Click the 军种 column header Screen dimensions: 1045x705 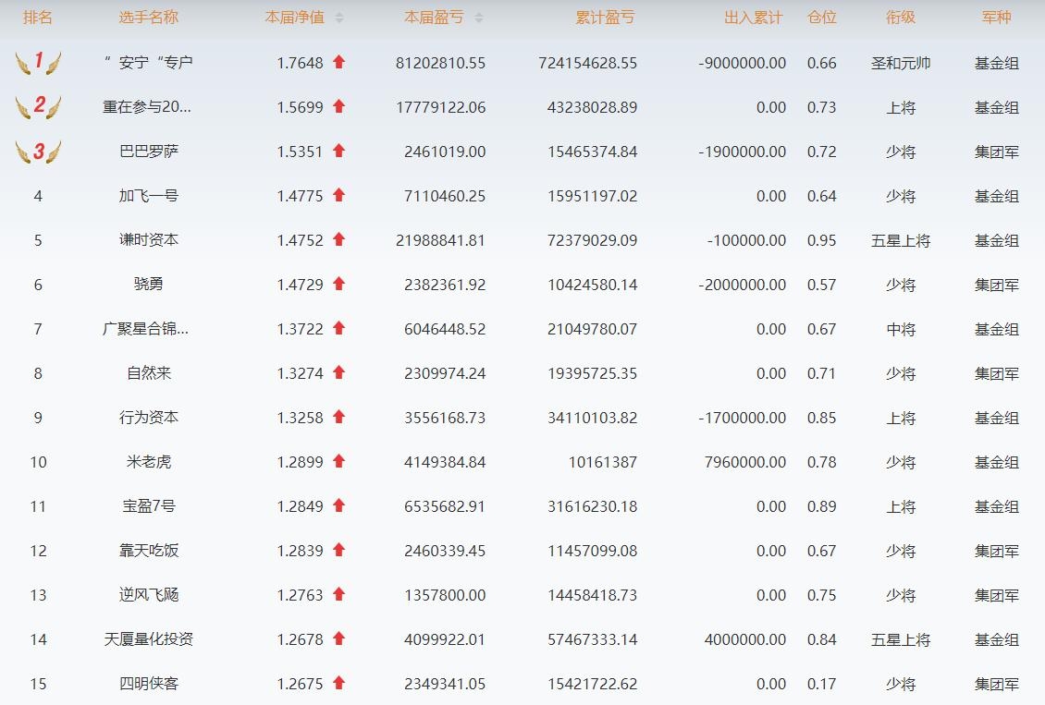click(996, 18)
